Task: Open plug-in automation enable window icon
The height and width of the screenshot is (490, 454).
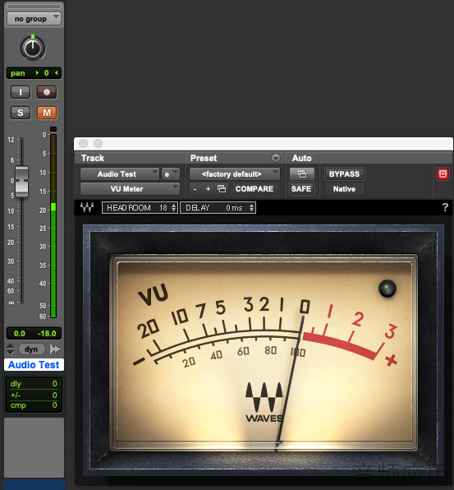Action: pos(302,173)
